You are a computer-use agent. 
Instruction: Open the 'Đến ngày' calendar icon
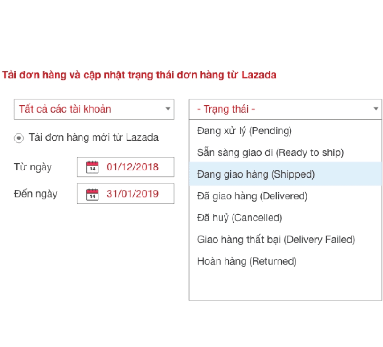click(92, 194)
